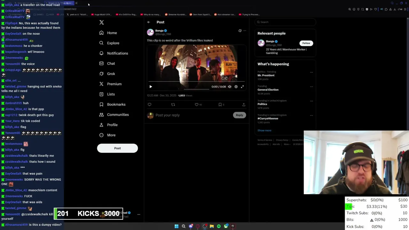
Task: Open the Terms of Service link
Action: (x=265, y=140)
